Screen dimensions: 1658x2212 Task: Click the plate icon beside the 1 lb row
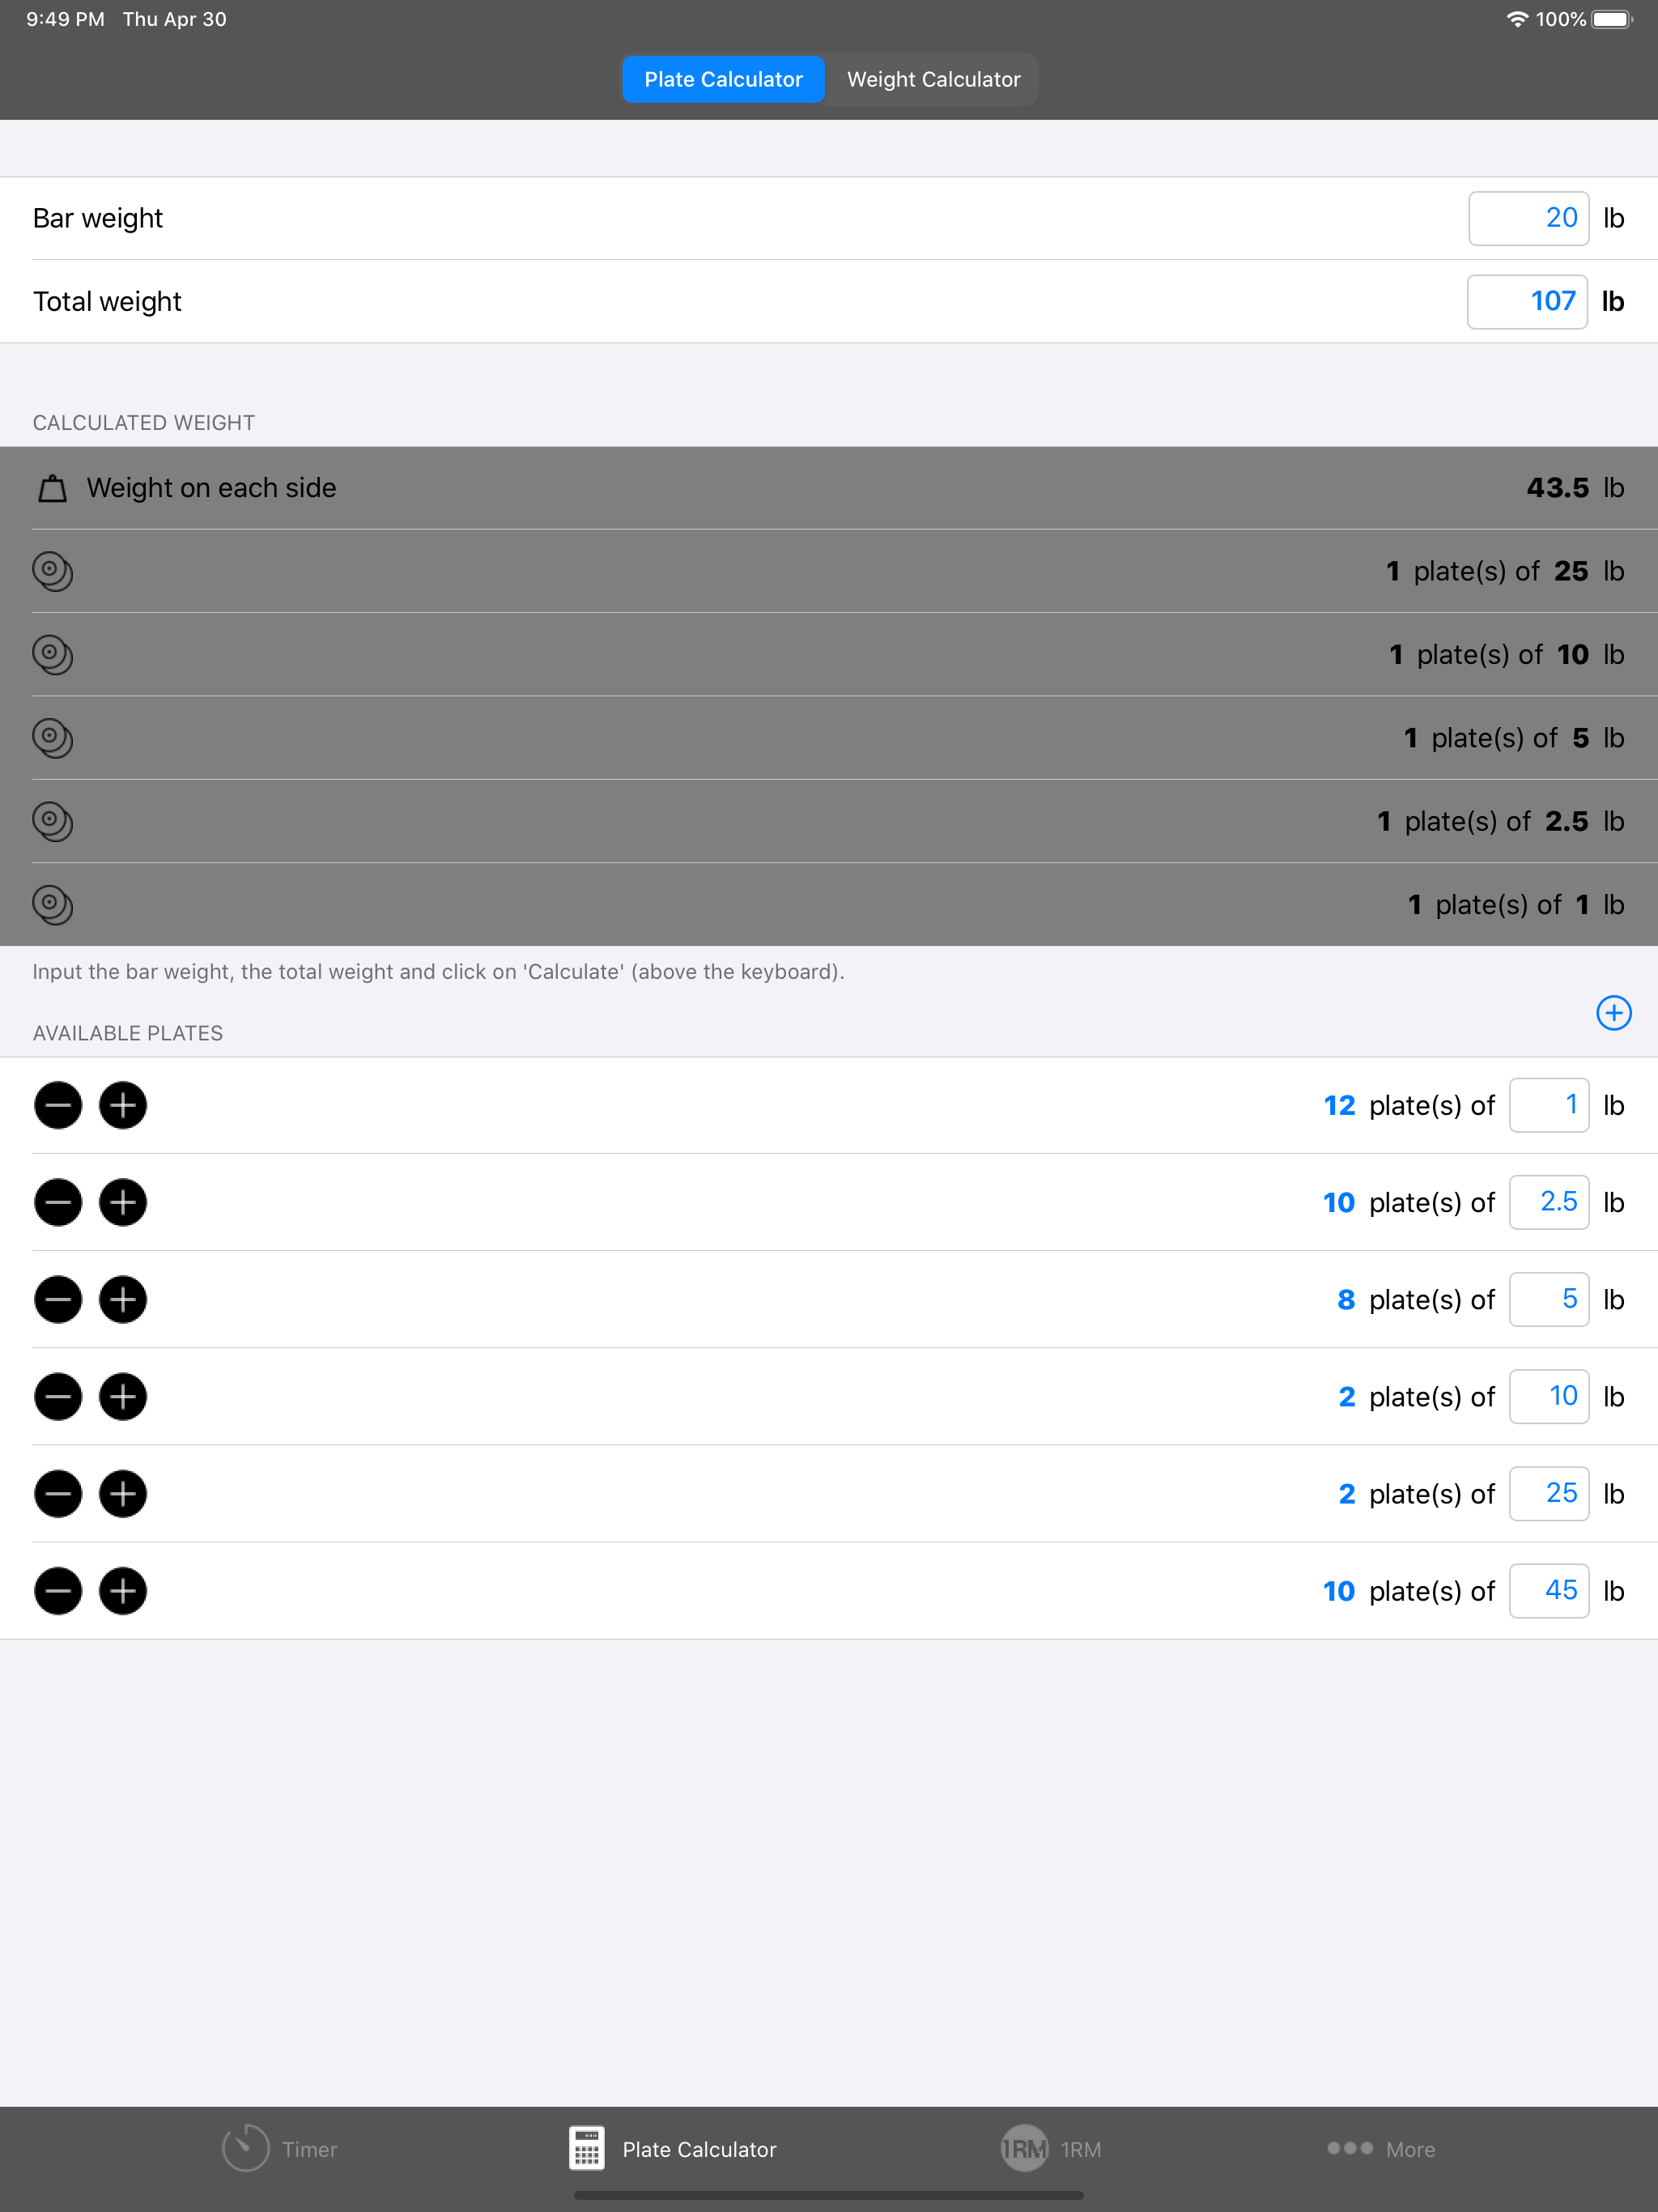coord(52,905)
